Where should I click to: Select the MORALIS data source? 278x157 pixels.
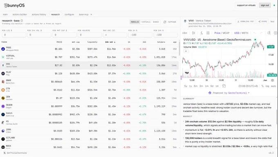pyautogui.click(x=135, y=22)
